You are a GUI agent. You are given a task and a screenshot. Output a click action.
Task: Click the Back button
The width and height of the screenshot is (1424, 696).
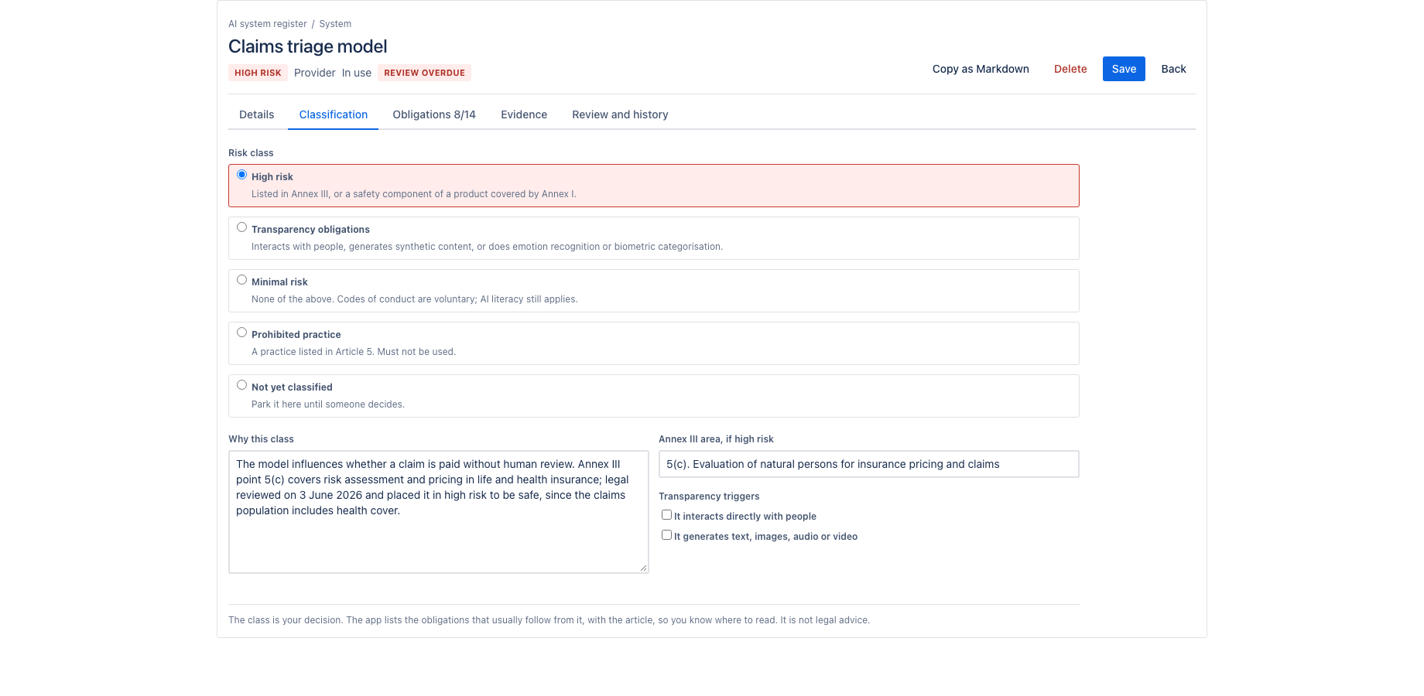[x=1173, y=69]
